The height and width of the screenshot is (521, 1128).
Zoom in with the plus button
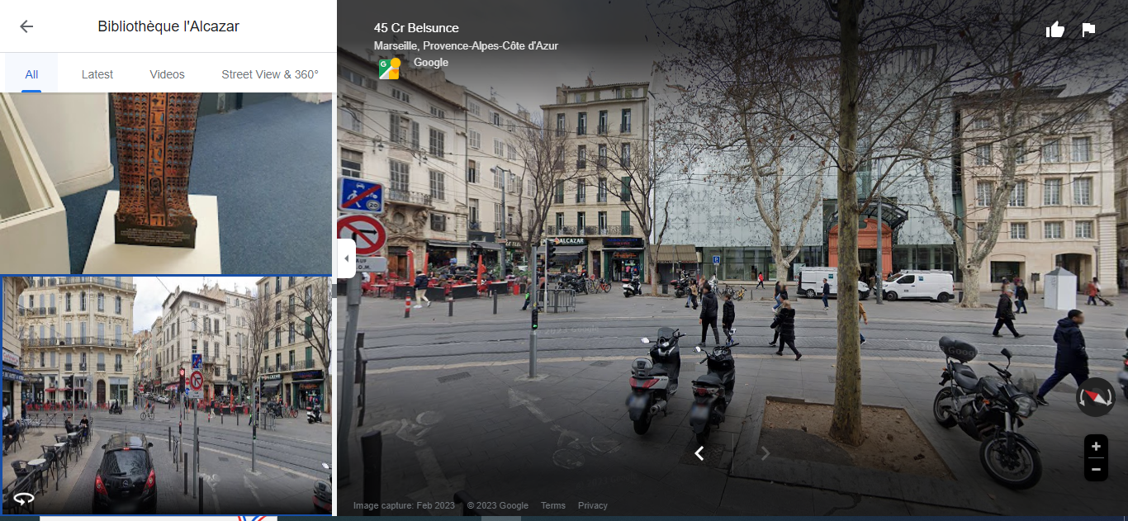(1095, 447)
